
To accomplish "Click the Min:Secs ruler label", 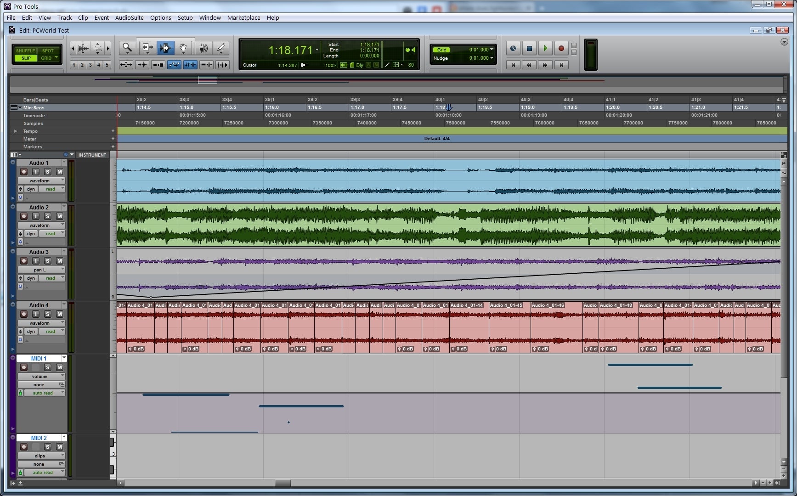I will (34, 107).
